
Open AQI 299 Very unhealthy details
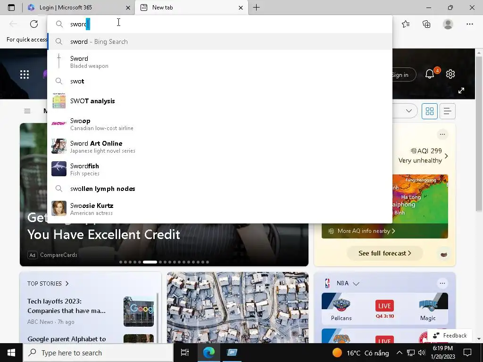[423, 156]
